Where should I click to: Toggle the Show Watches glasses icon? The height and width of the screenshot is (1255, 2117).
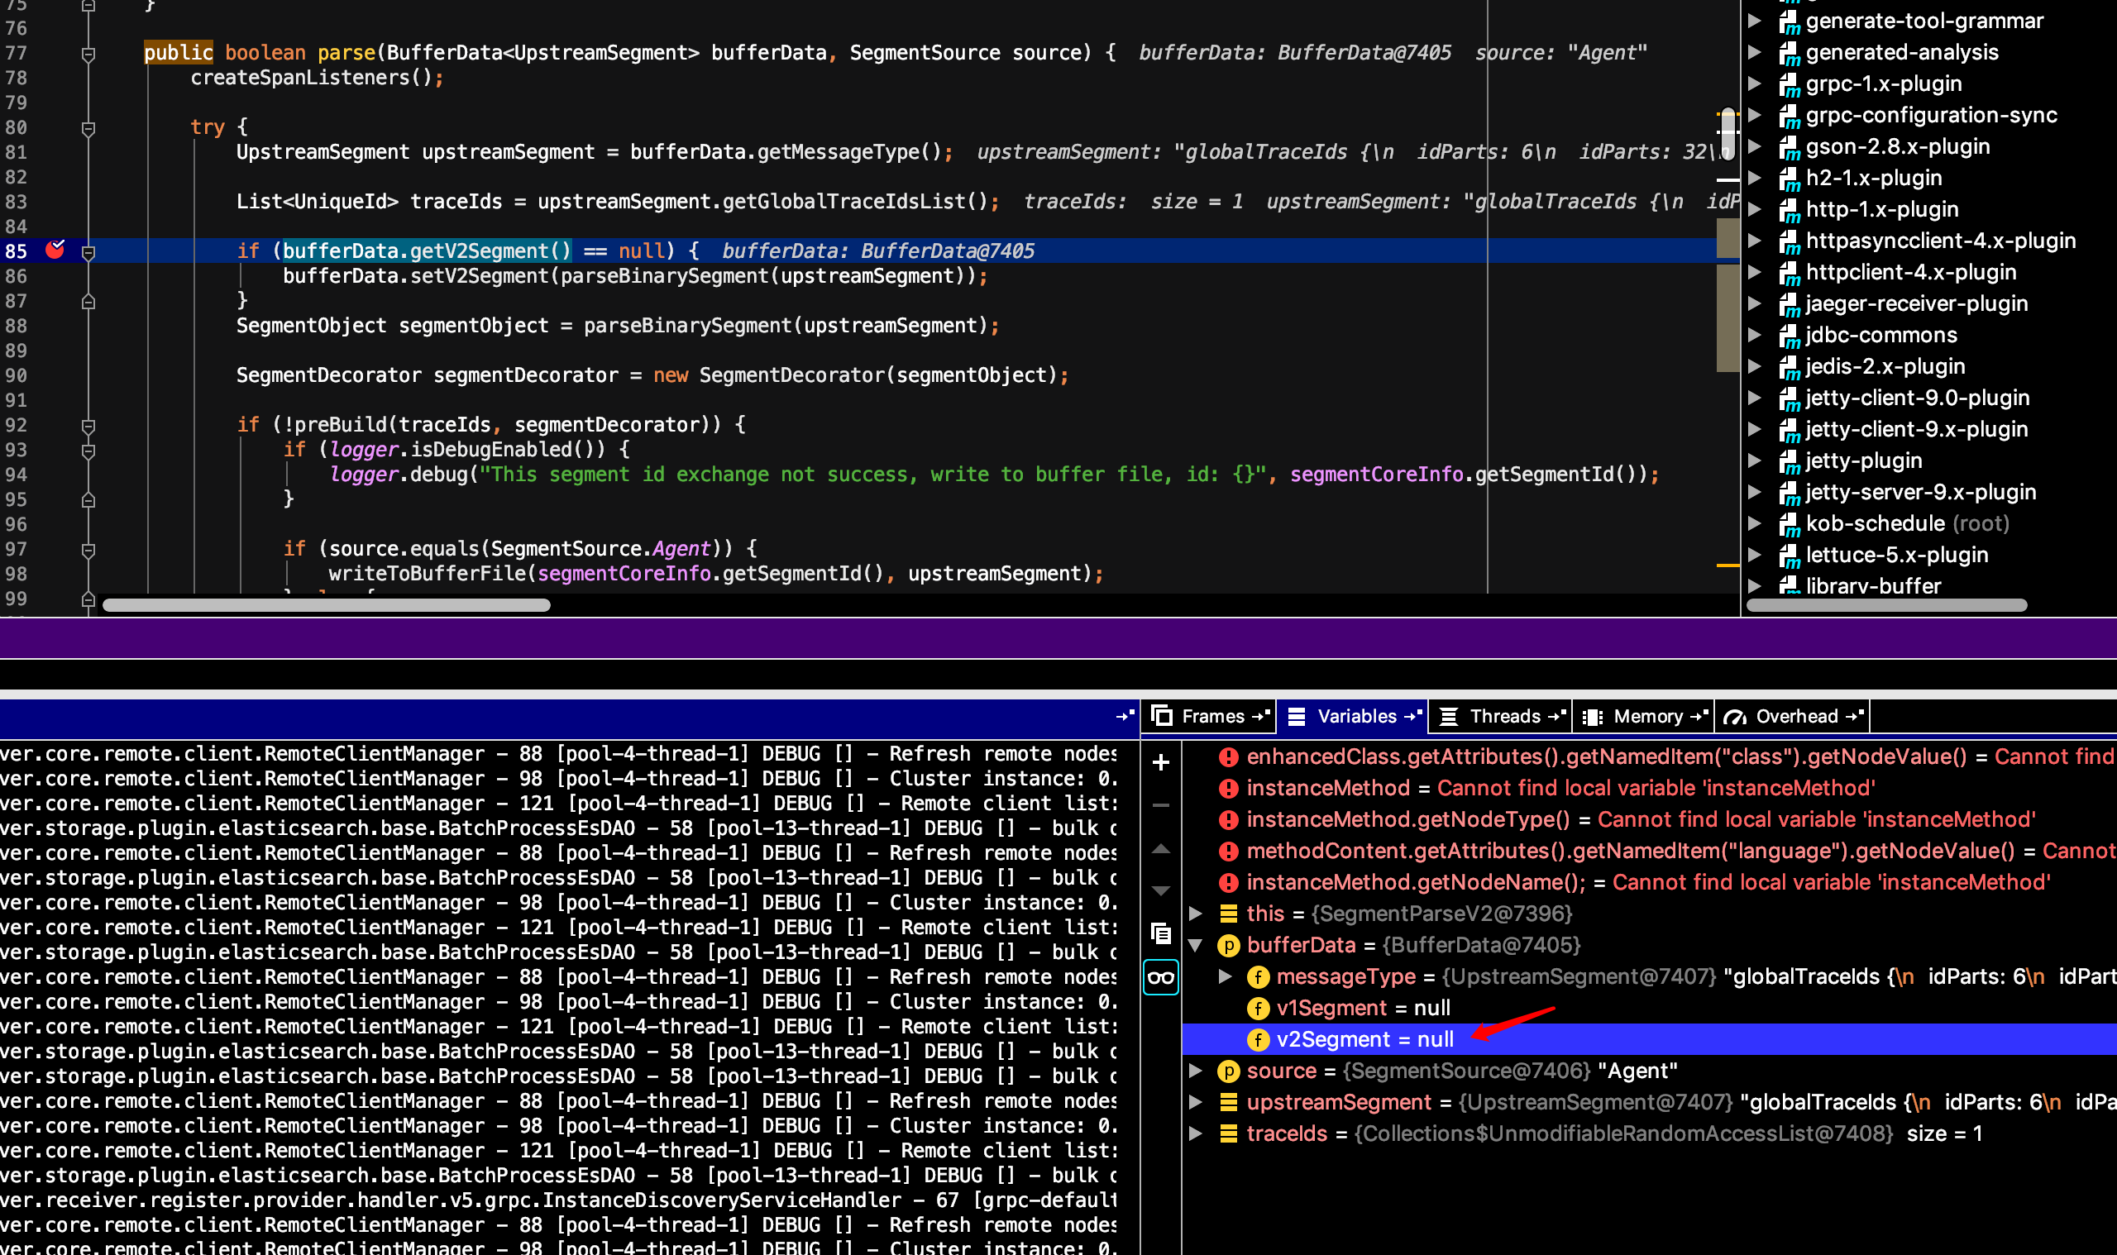coord(1160,977)
